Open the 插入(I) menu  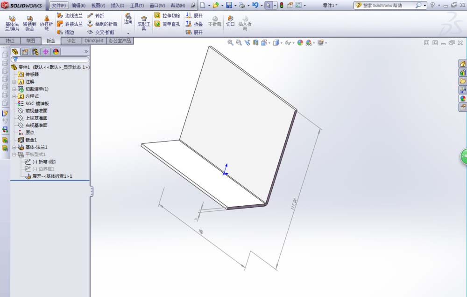pyautogui.click(x=117, y=5)
